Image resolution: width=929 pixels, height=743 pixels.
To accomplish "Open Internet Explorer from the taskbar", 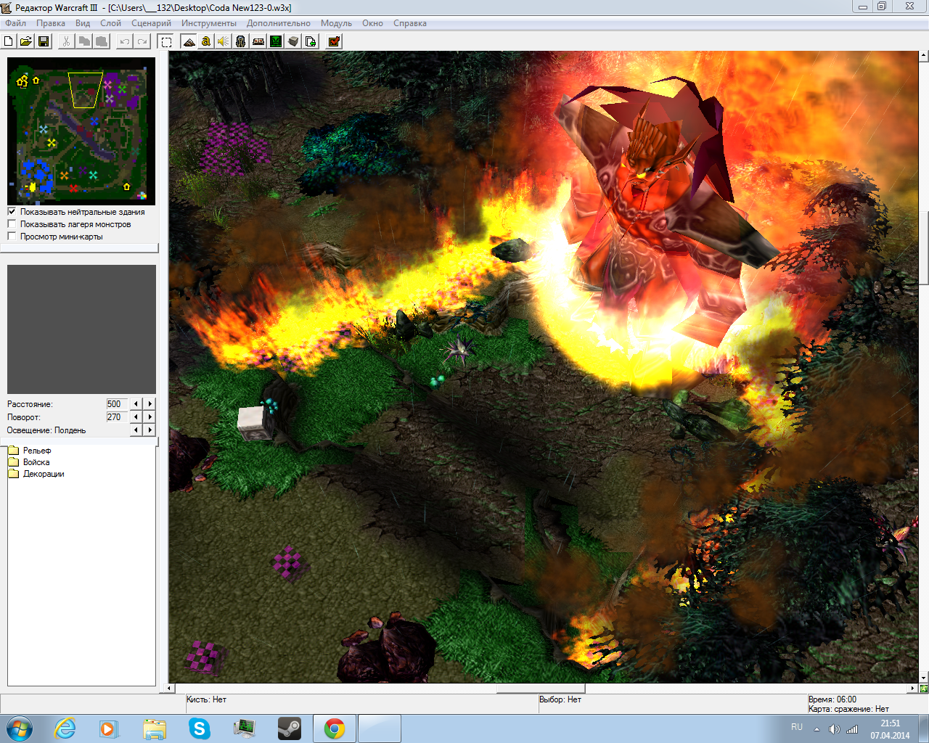I will (65, 728).
